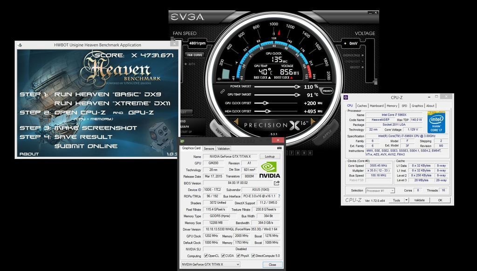Click the Power Target slider handle
This screenshot has width=477, height=271.
(297, 87)
